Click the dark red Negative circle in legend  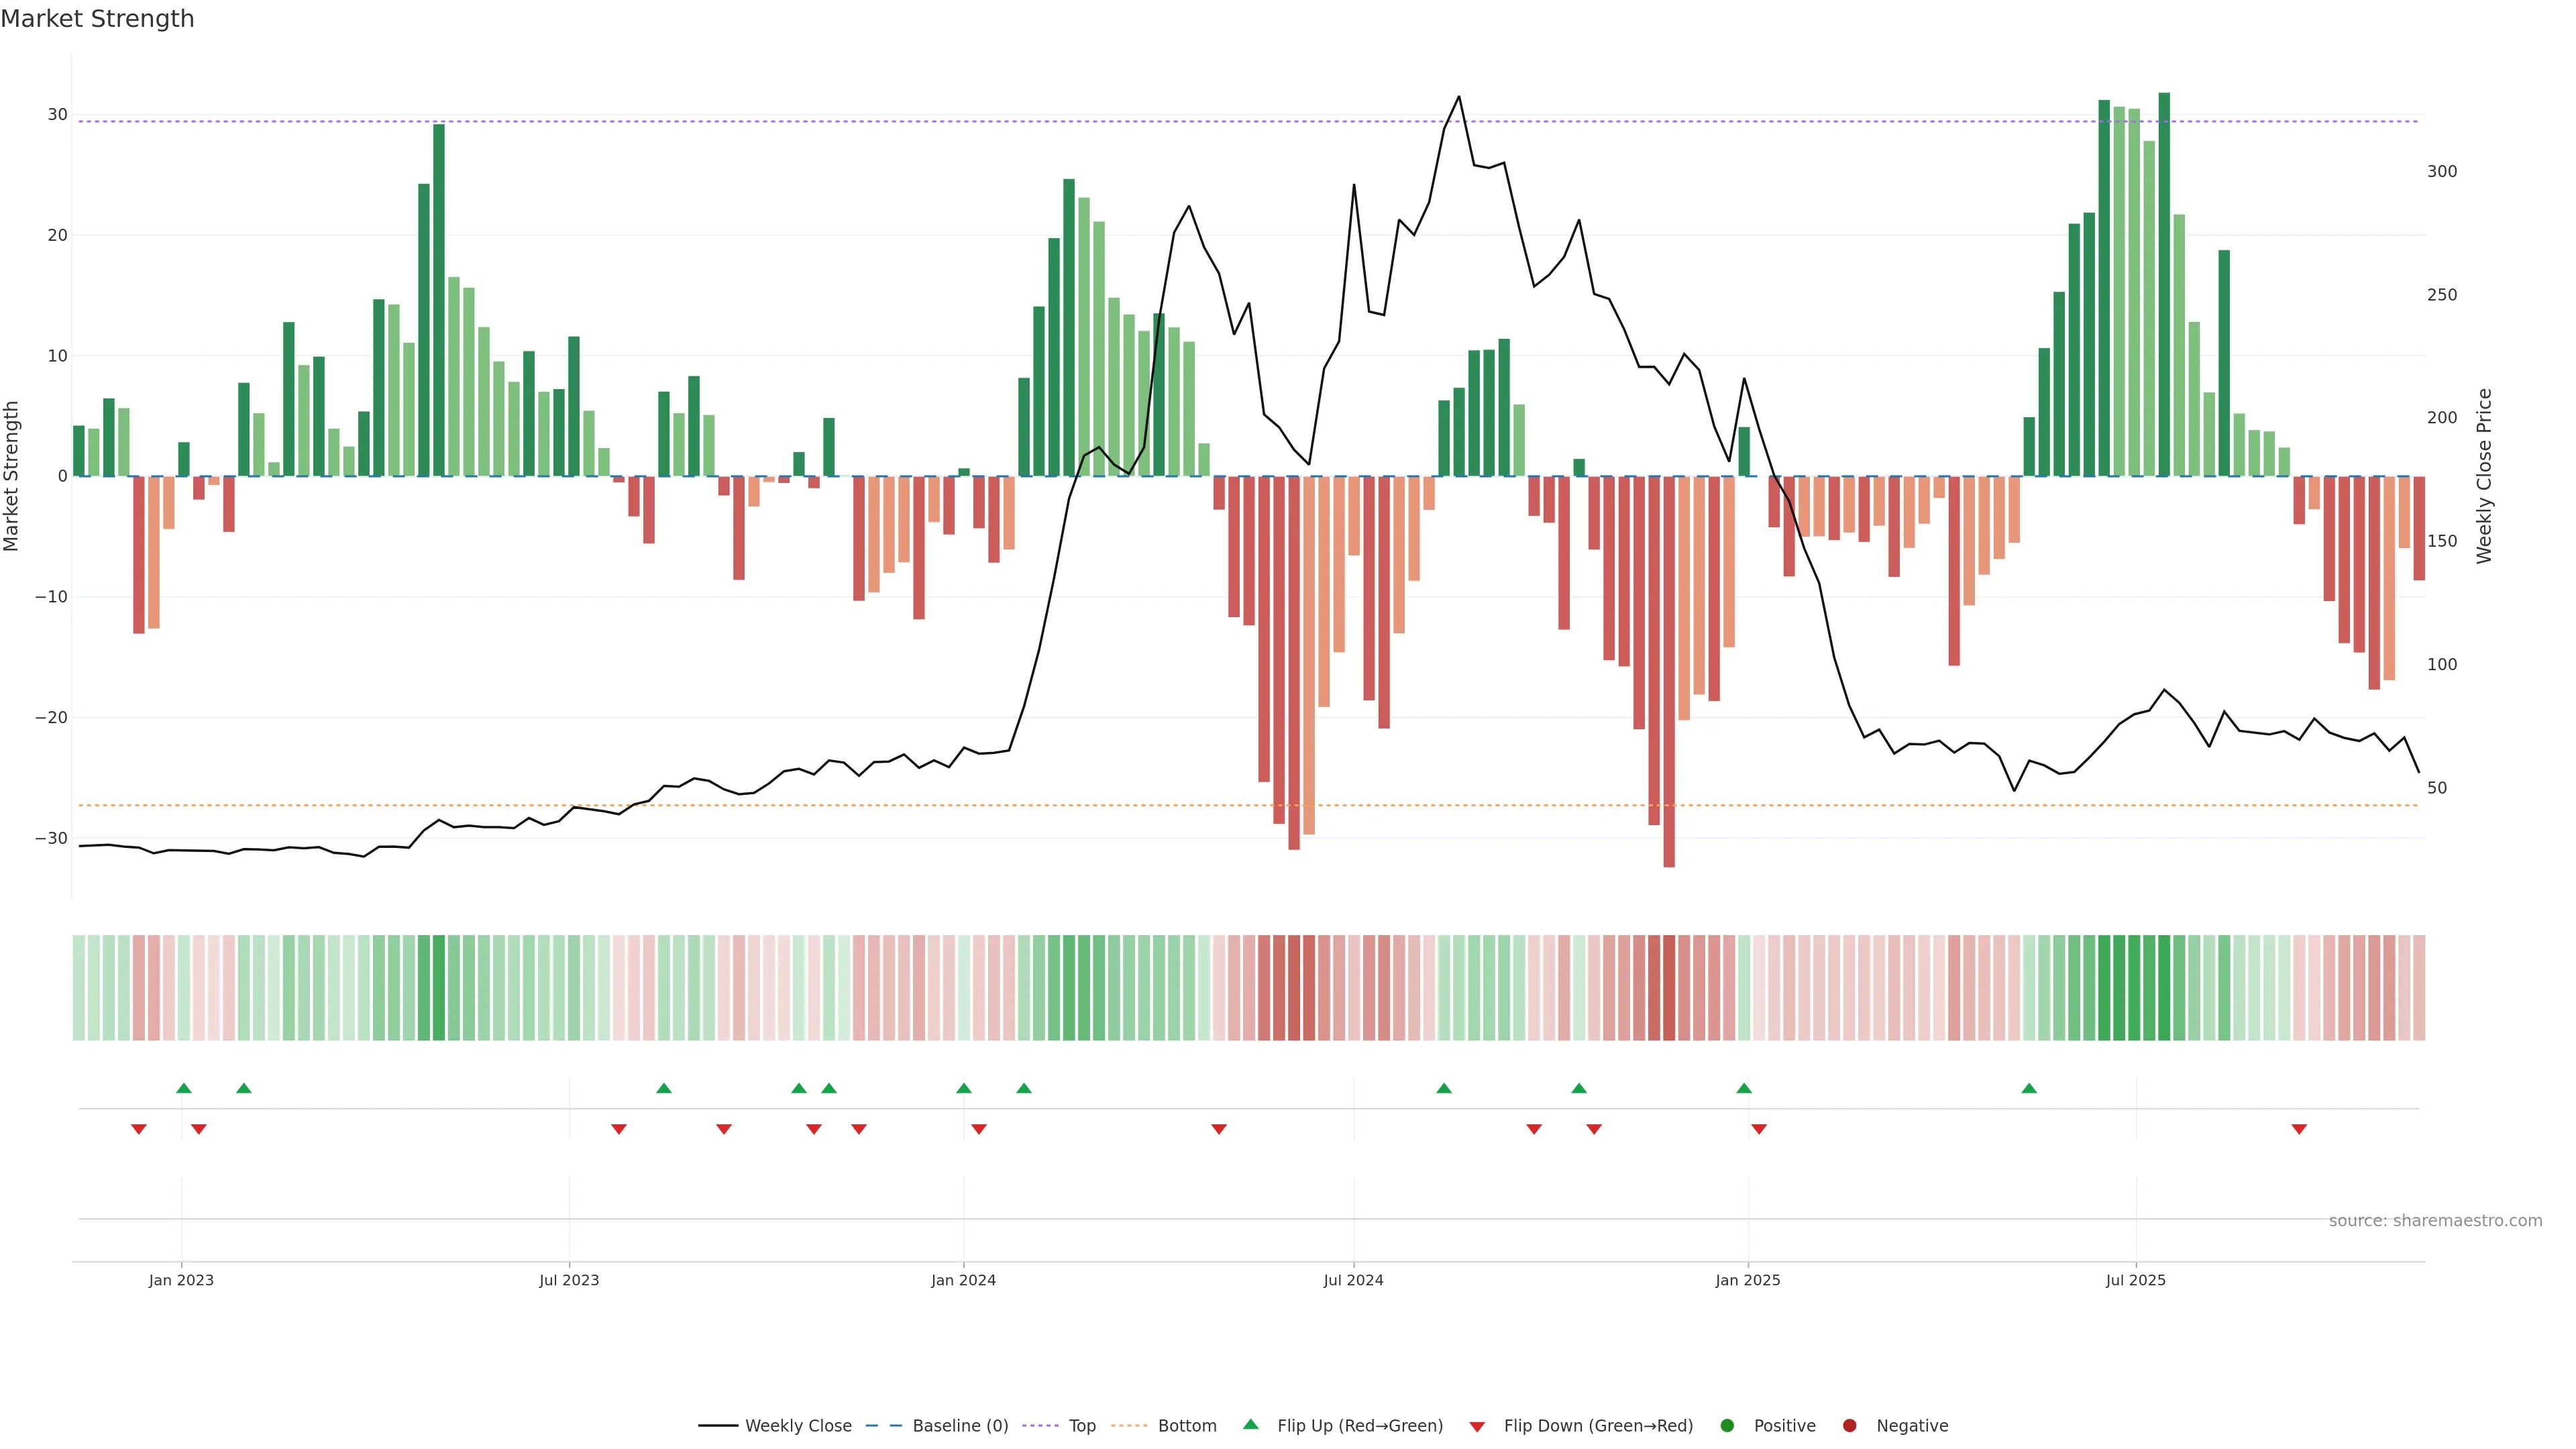coord(1849,1426)
